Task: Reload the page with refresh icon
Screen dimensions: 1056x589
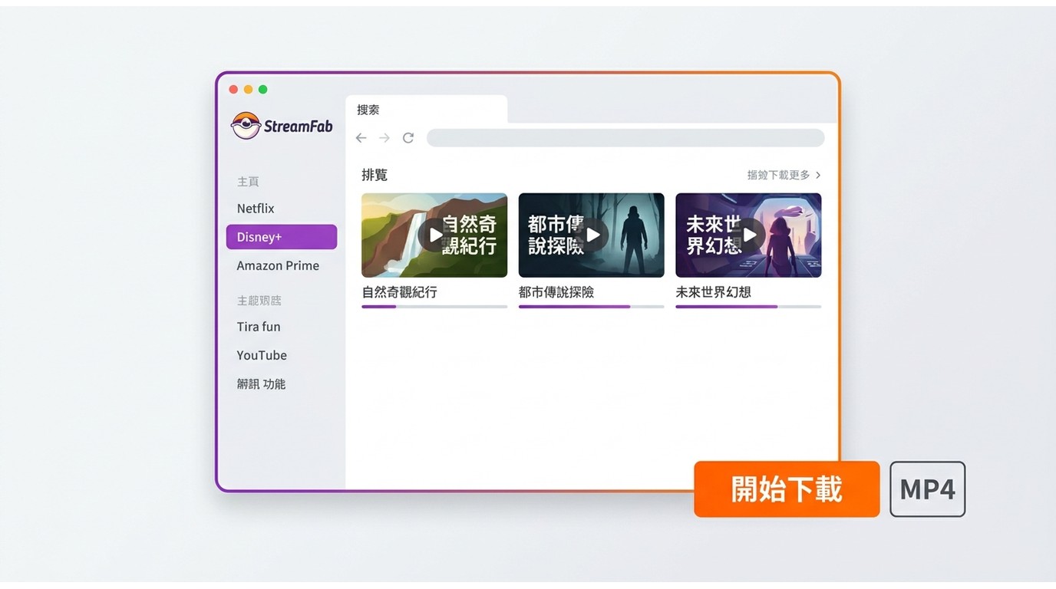Action: 408,138
